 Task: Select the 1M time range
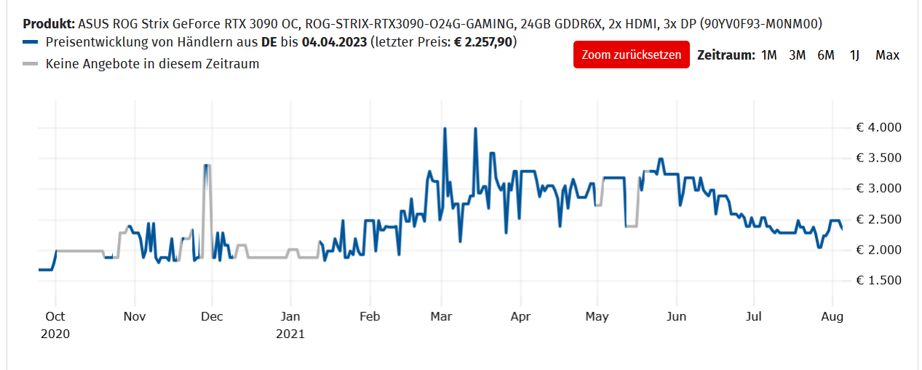768,55
